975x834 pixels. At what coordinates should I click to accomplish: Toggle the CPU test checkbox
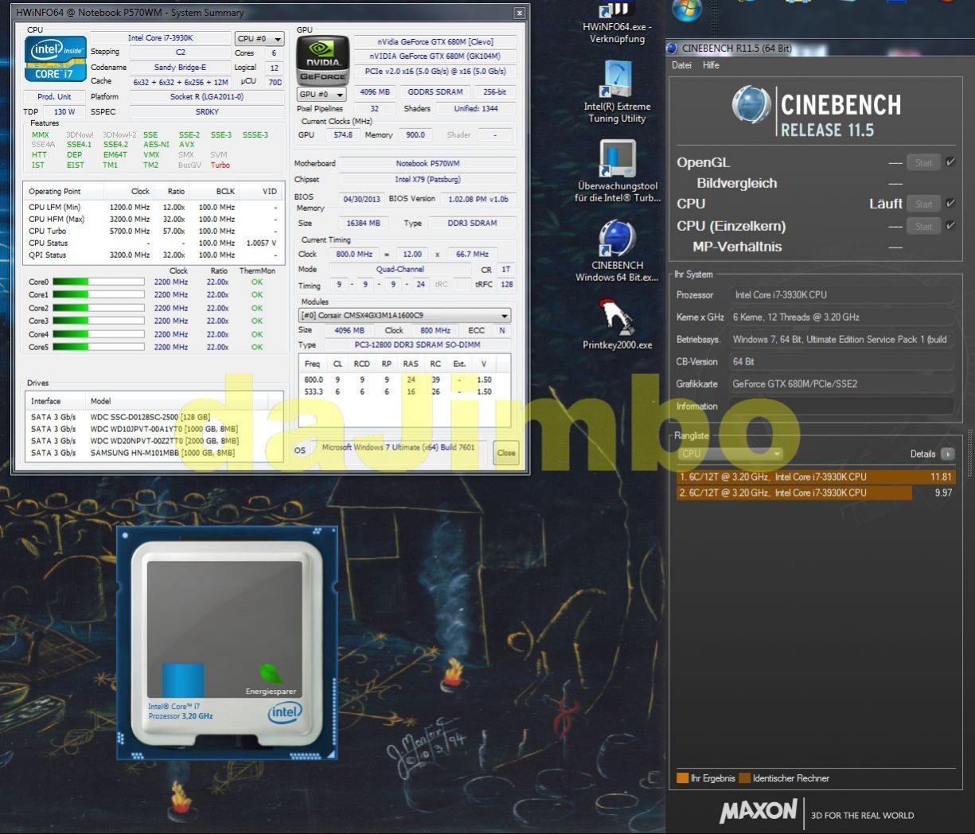(x=950, y=204)
